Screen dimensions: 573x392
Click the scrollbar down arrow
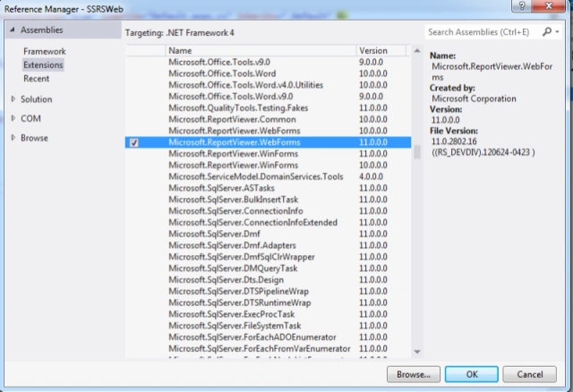point(417,352)
